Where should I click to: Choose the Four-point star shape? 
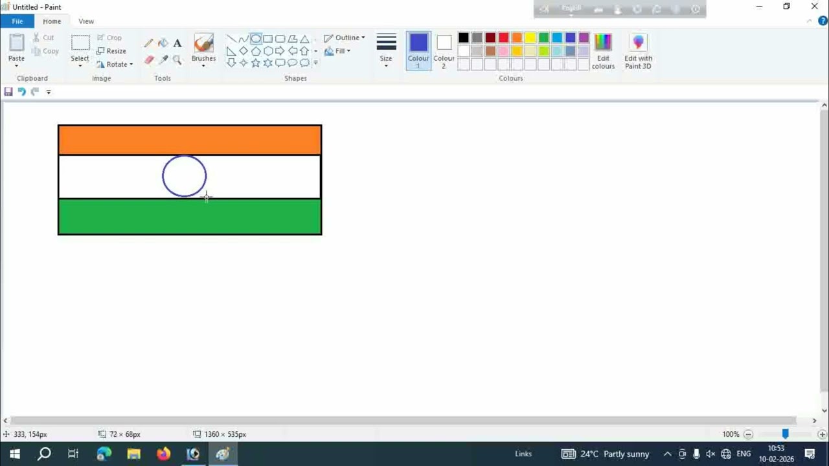[244, 63]
